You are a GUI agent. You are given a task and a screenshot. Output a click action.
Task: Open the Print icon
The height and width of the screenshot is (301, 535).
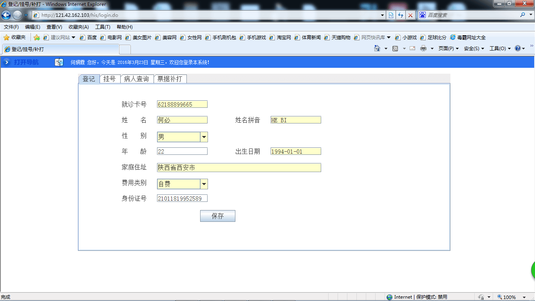point(424,48)
